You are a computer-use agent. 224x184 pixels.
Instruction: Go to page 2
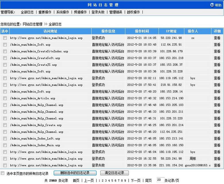click(103, 181)
